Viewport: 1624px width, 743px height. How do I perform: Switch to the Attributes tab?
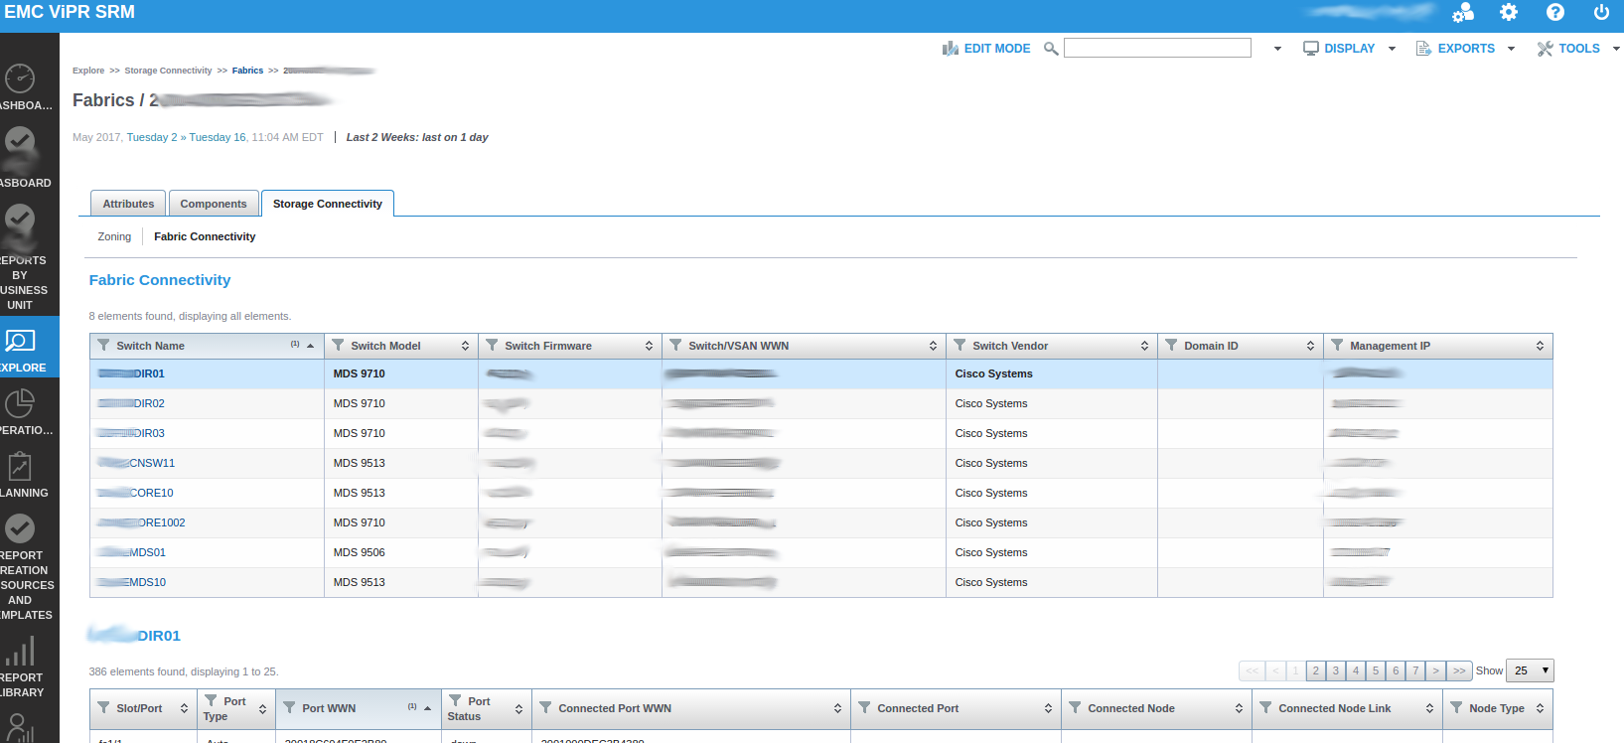click(128, 204)
